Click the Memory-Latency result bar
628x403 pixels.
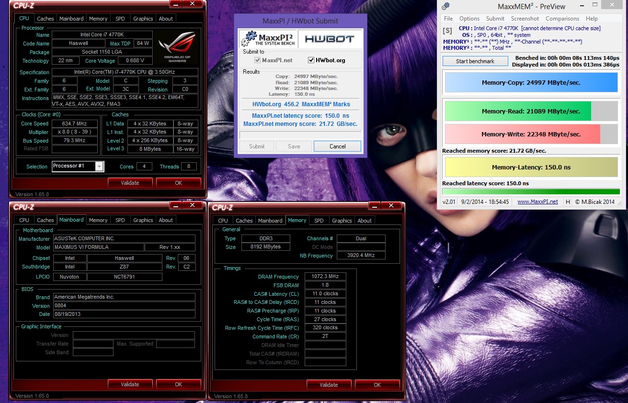[531, 168]
